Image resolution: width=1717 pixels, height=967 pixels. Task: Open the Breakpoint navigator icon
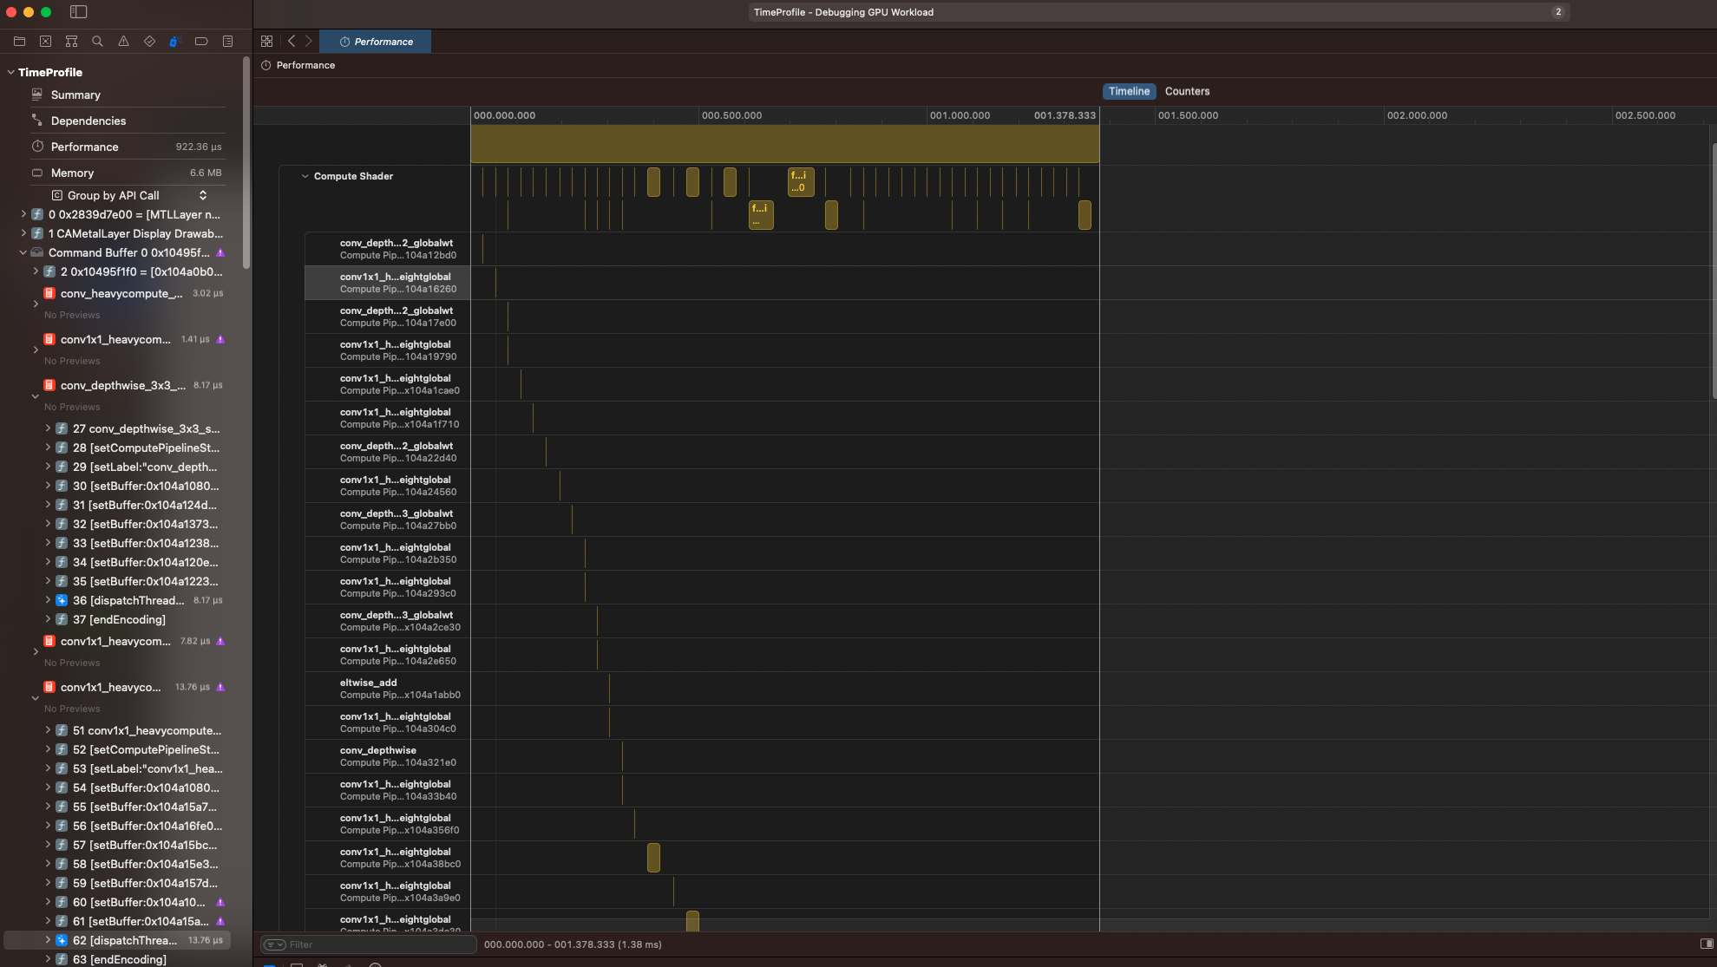tap(201, 41)
